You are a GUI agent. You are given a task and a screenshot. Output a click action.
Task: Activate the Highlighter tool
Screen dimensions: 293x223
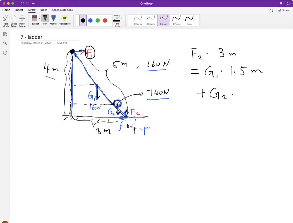pyautogui.click(x=64, y=20)
